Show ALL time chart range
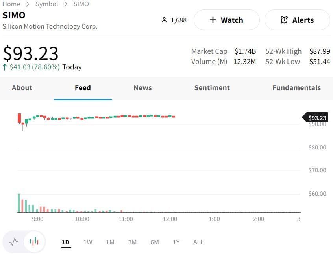The height and width of the screenshot is (257, 333). (x=198, y=242)
